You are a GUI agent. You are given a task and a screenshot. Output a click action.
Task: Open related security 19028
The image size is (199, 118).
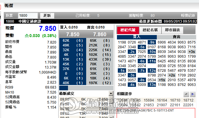click(123, 105)
